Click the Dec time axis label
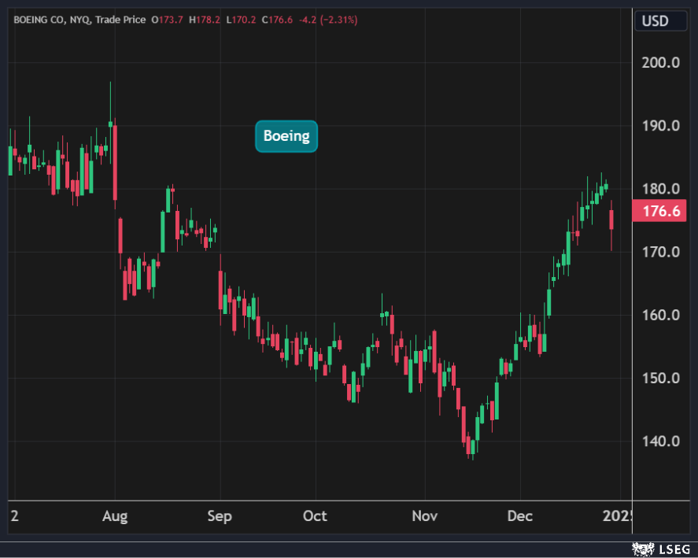Viewport: 698px width, 558px height. click(520, 516)
